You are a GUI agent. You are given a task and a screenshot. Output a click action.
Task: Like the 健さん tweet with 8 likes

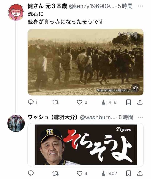pyautogui.click(x=82, y=102)
